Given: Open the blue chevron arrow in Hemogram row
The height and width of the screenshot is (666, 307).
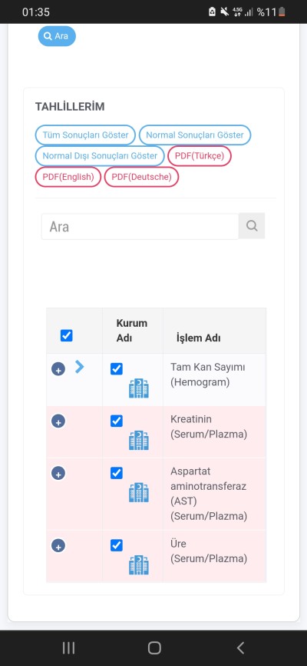Looking at the screenshot, I should tap(79, 367).
